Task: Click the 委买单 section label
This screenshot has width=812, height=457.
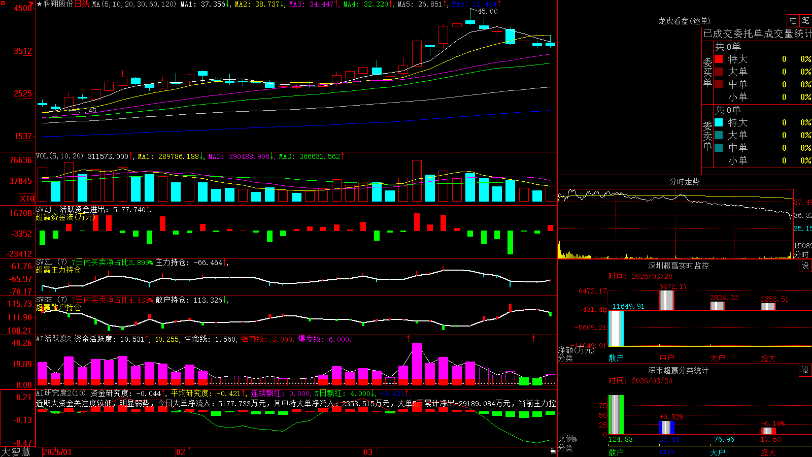Action: click(707, 73)
